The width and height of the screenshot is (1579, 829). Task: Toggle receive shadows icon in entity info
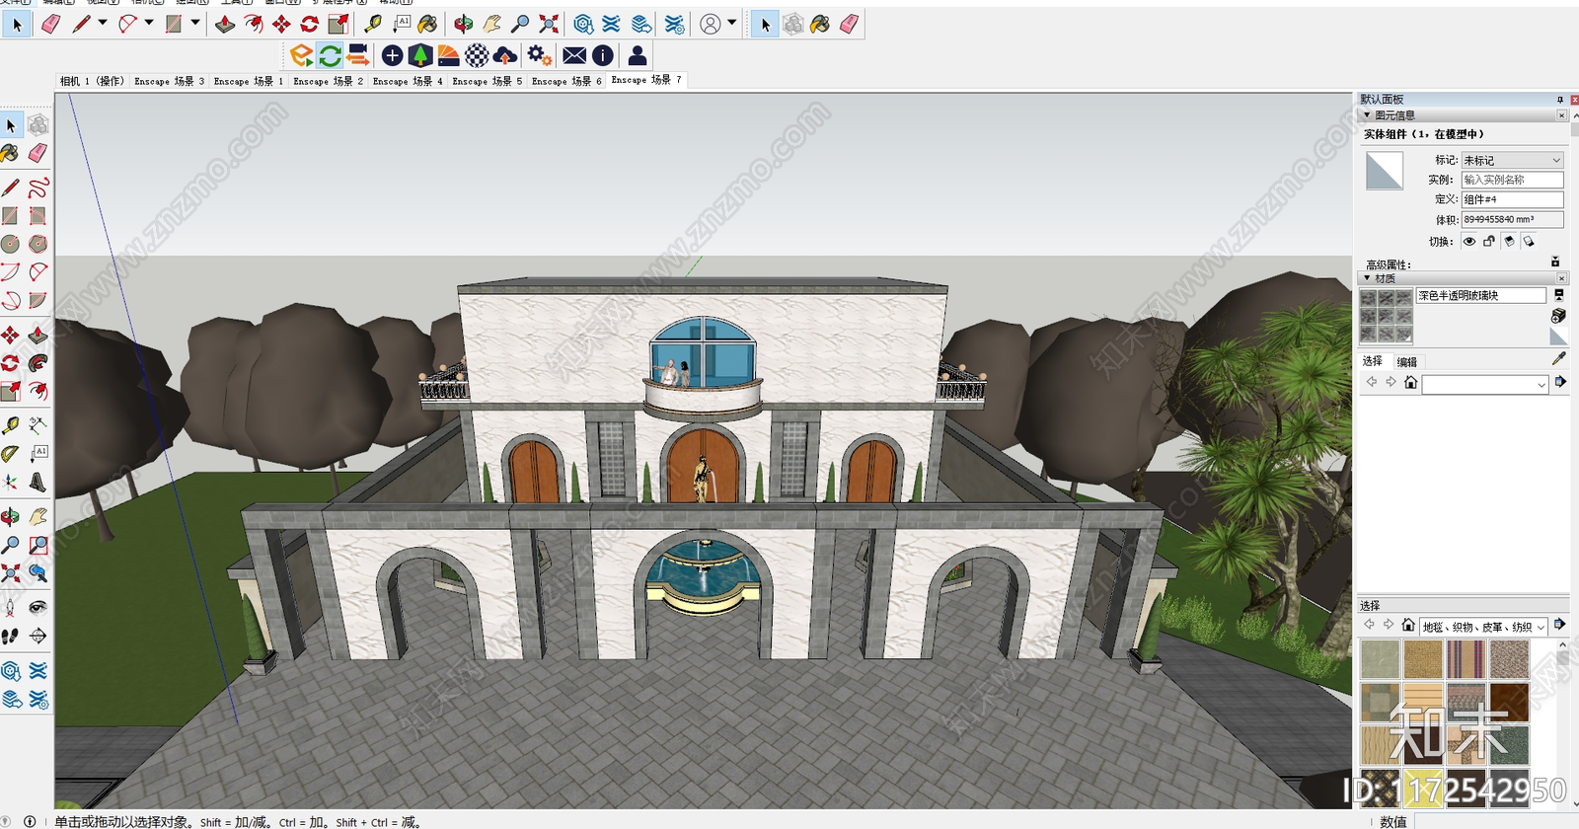point(1509,241)
